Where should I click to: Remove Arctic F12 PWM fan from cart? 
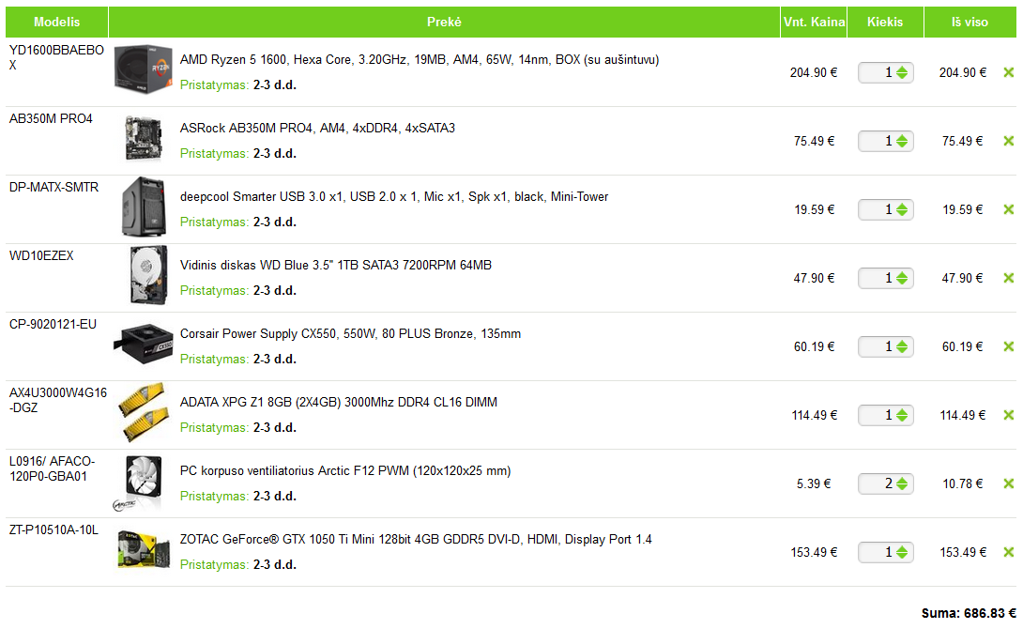(x=1008, y=483)
